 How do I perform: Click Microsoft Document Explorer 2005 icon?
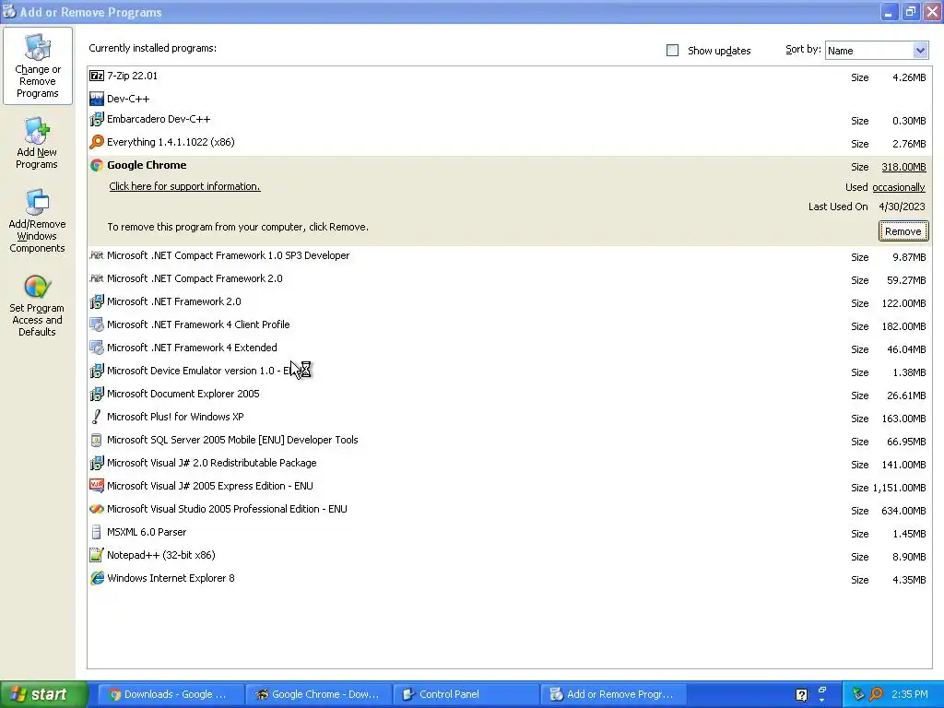pos(96,394)
